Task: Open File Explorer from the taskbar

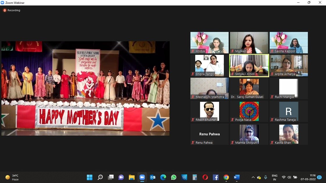Action: [x=132, y=177]
